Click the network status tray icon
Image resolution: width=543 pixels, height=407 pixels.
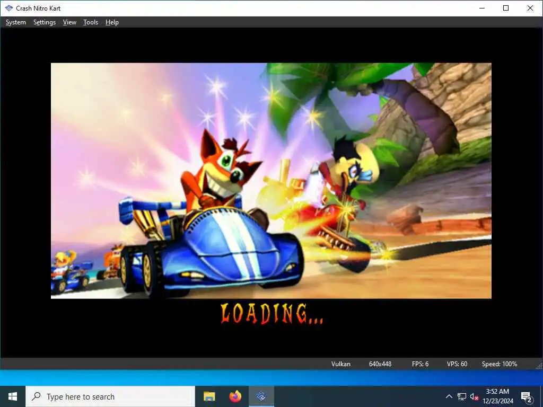461,396
